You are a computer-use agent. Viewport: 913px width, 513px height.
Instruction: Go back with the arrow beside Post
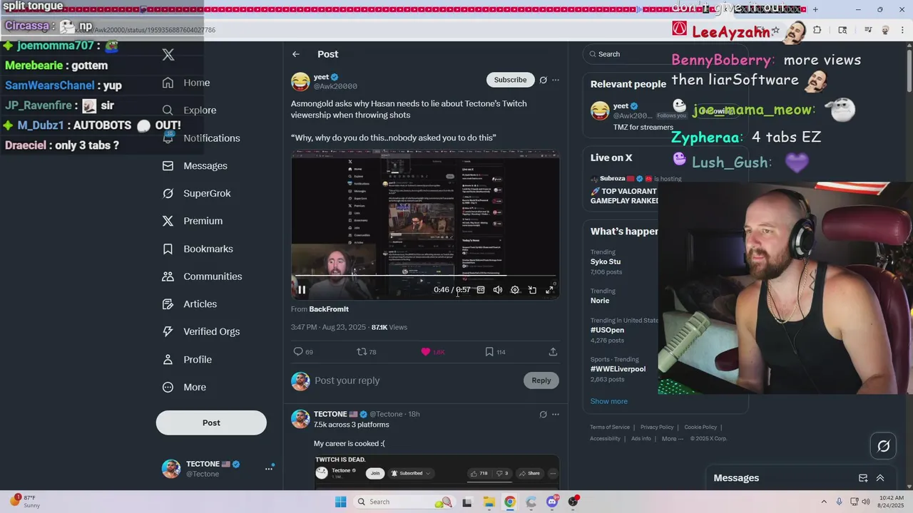296,54
